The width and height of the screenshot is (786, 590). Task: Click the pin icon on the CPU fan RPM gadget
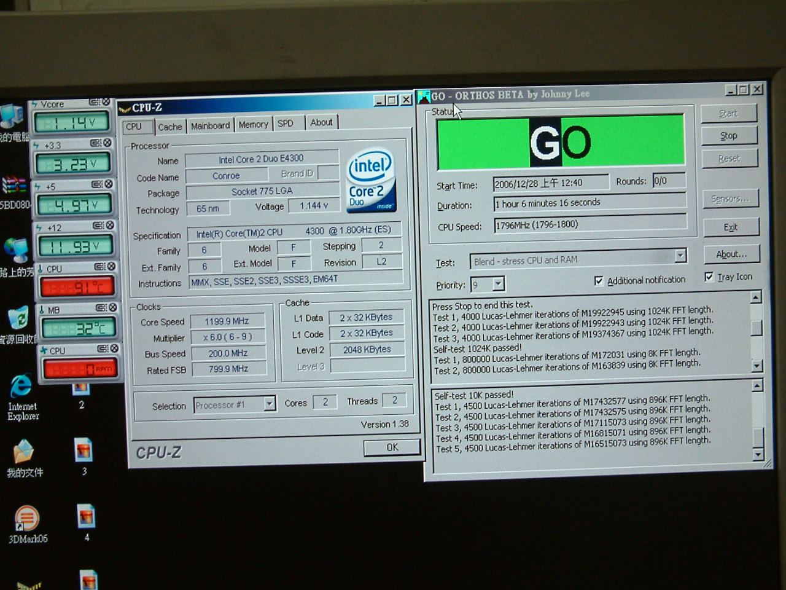point(103,348)
